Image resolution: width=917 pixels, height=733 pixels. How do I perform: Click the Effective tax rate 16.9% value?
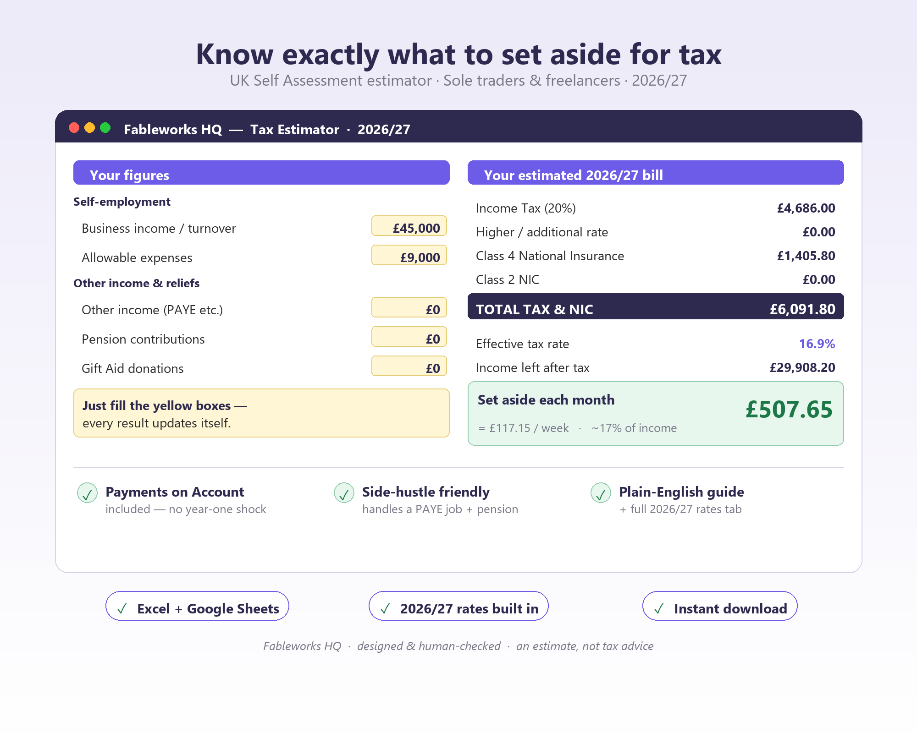[817, 344]
